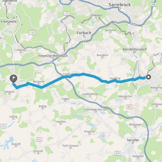Click the Kleinblittersdorf label
The image size is (162, 162).
click(x=135, y=49)
